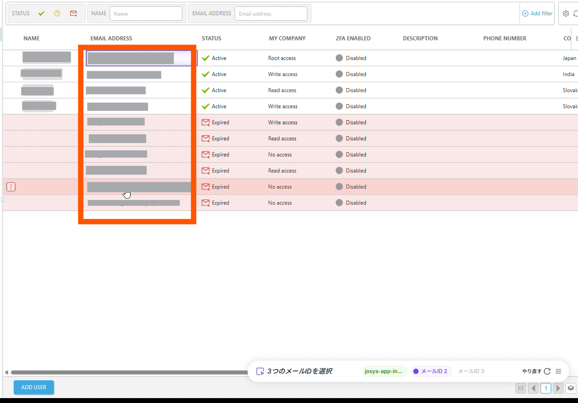Toggle the pending clock status filter

click(x=57, y=14)
